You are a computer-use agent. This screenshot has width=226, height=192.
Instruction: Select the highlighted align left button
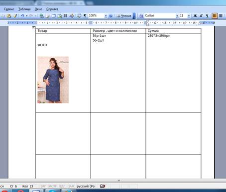(215, 16)
